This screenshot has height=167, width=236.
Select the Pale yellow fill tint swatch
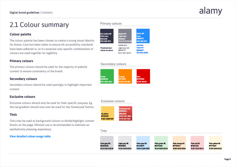215,143
